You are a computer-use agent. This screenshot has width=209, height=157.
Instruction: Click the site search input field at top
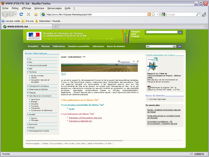tap(162, 32)
